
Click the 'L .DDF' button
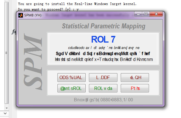click(x=103, y=77)
